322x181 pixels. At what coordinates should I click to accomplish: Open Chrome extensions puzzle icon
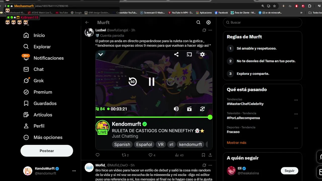coord(310,6)
